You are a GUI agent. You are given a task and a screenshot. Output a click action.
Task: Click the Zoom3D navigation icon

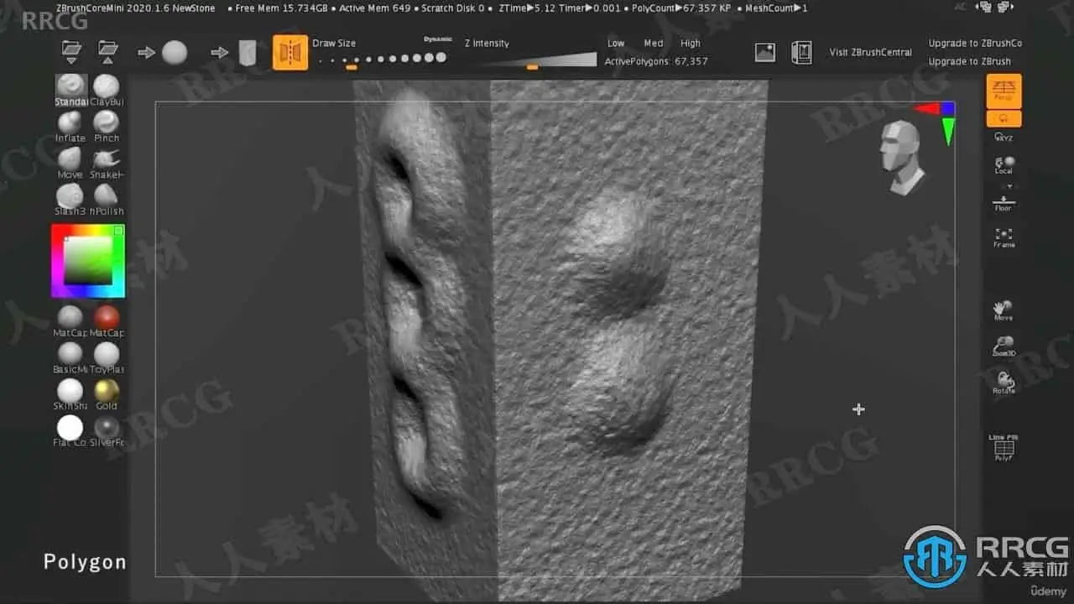click(x=1004, y=346)
